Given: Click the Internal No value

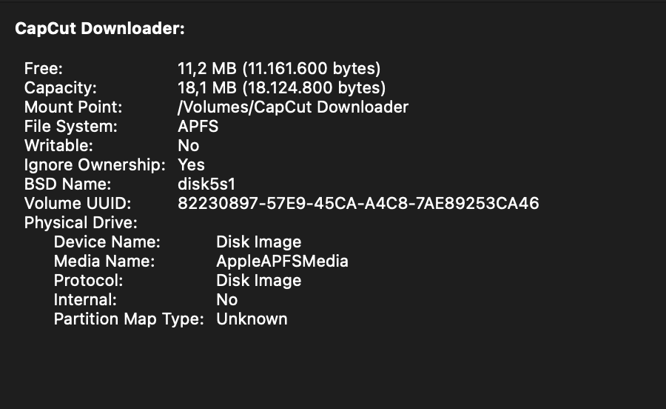Looking at the screenshot, I should [x=227, y=300].
